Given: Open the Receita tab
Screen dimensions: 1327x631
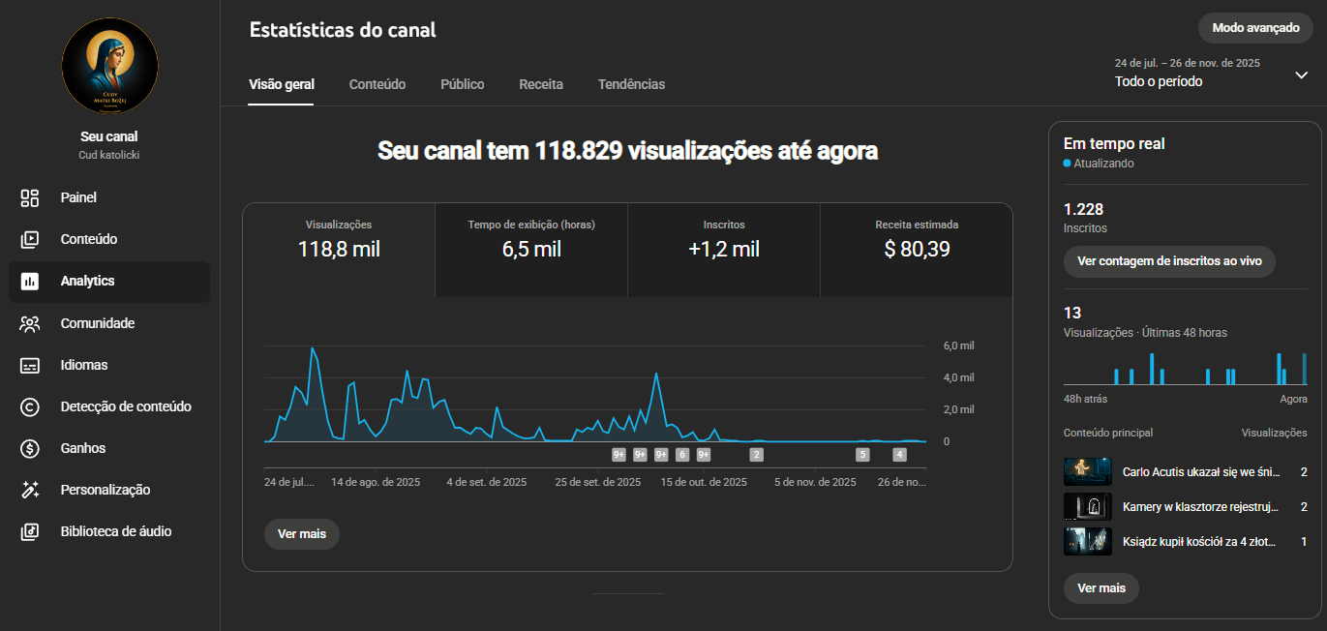Looking at the screenshot, I should (x=541, y=84).
